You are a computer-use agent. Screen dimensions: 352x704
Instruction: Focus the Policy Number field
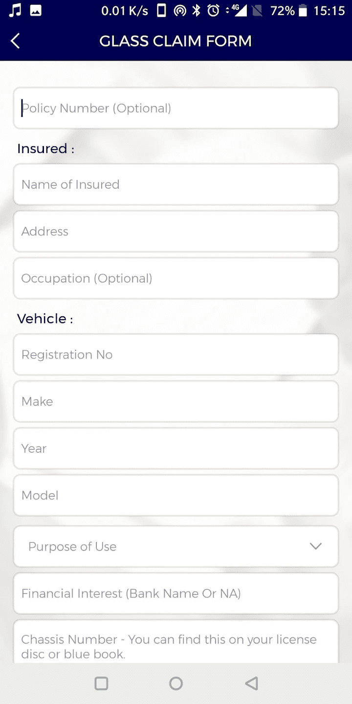pos(176,108)
